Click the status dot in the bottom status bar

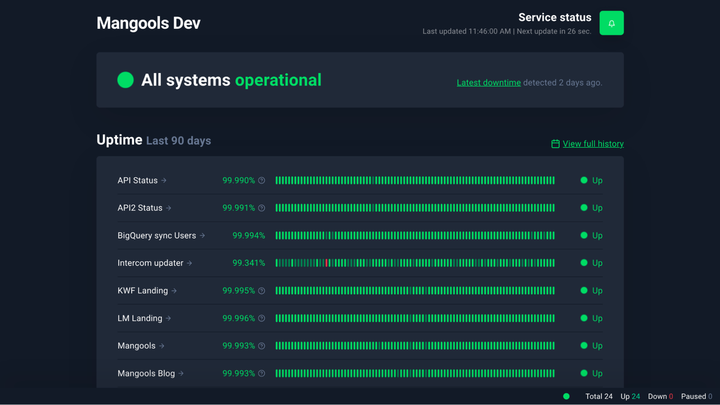pyautogui.click(x=566, y=396)
